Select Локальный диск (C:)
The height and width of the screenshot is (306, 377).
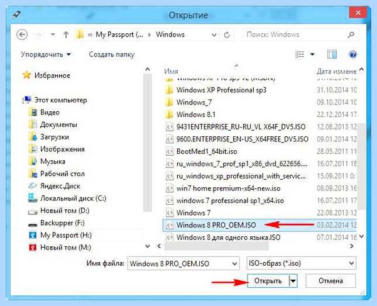pos(73,199)
